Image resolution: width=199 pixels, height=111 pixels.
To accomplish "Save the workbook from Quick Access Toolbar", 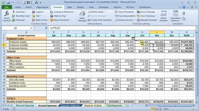I will [8, 2].
